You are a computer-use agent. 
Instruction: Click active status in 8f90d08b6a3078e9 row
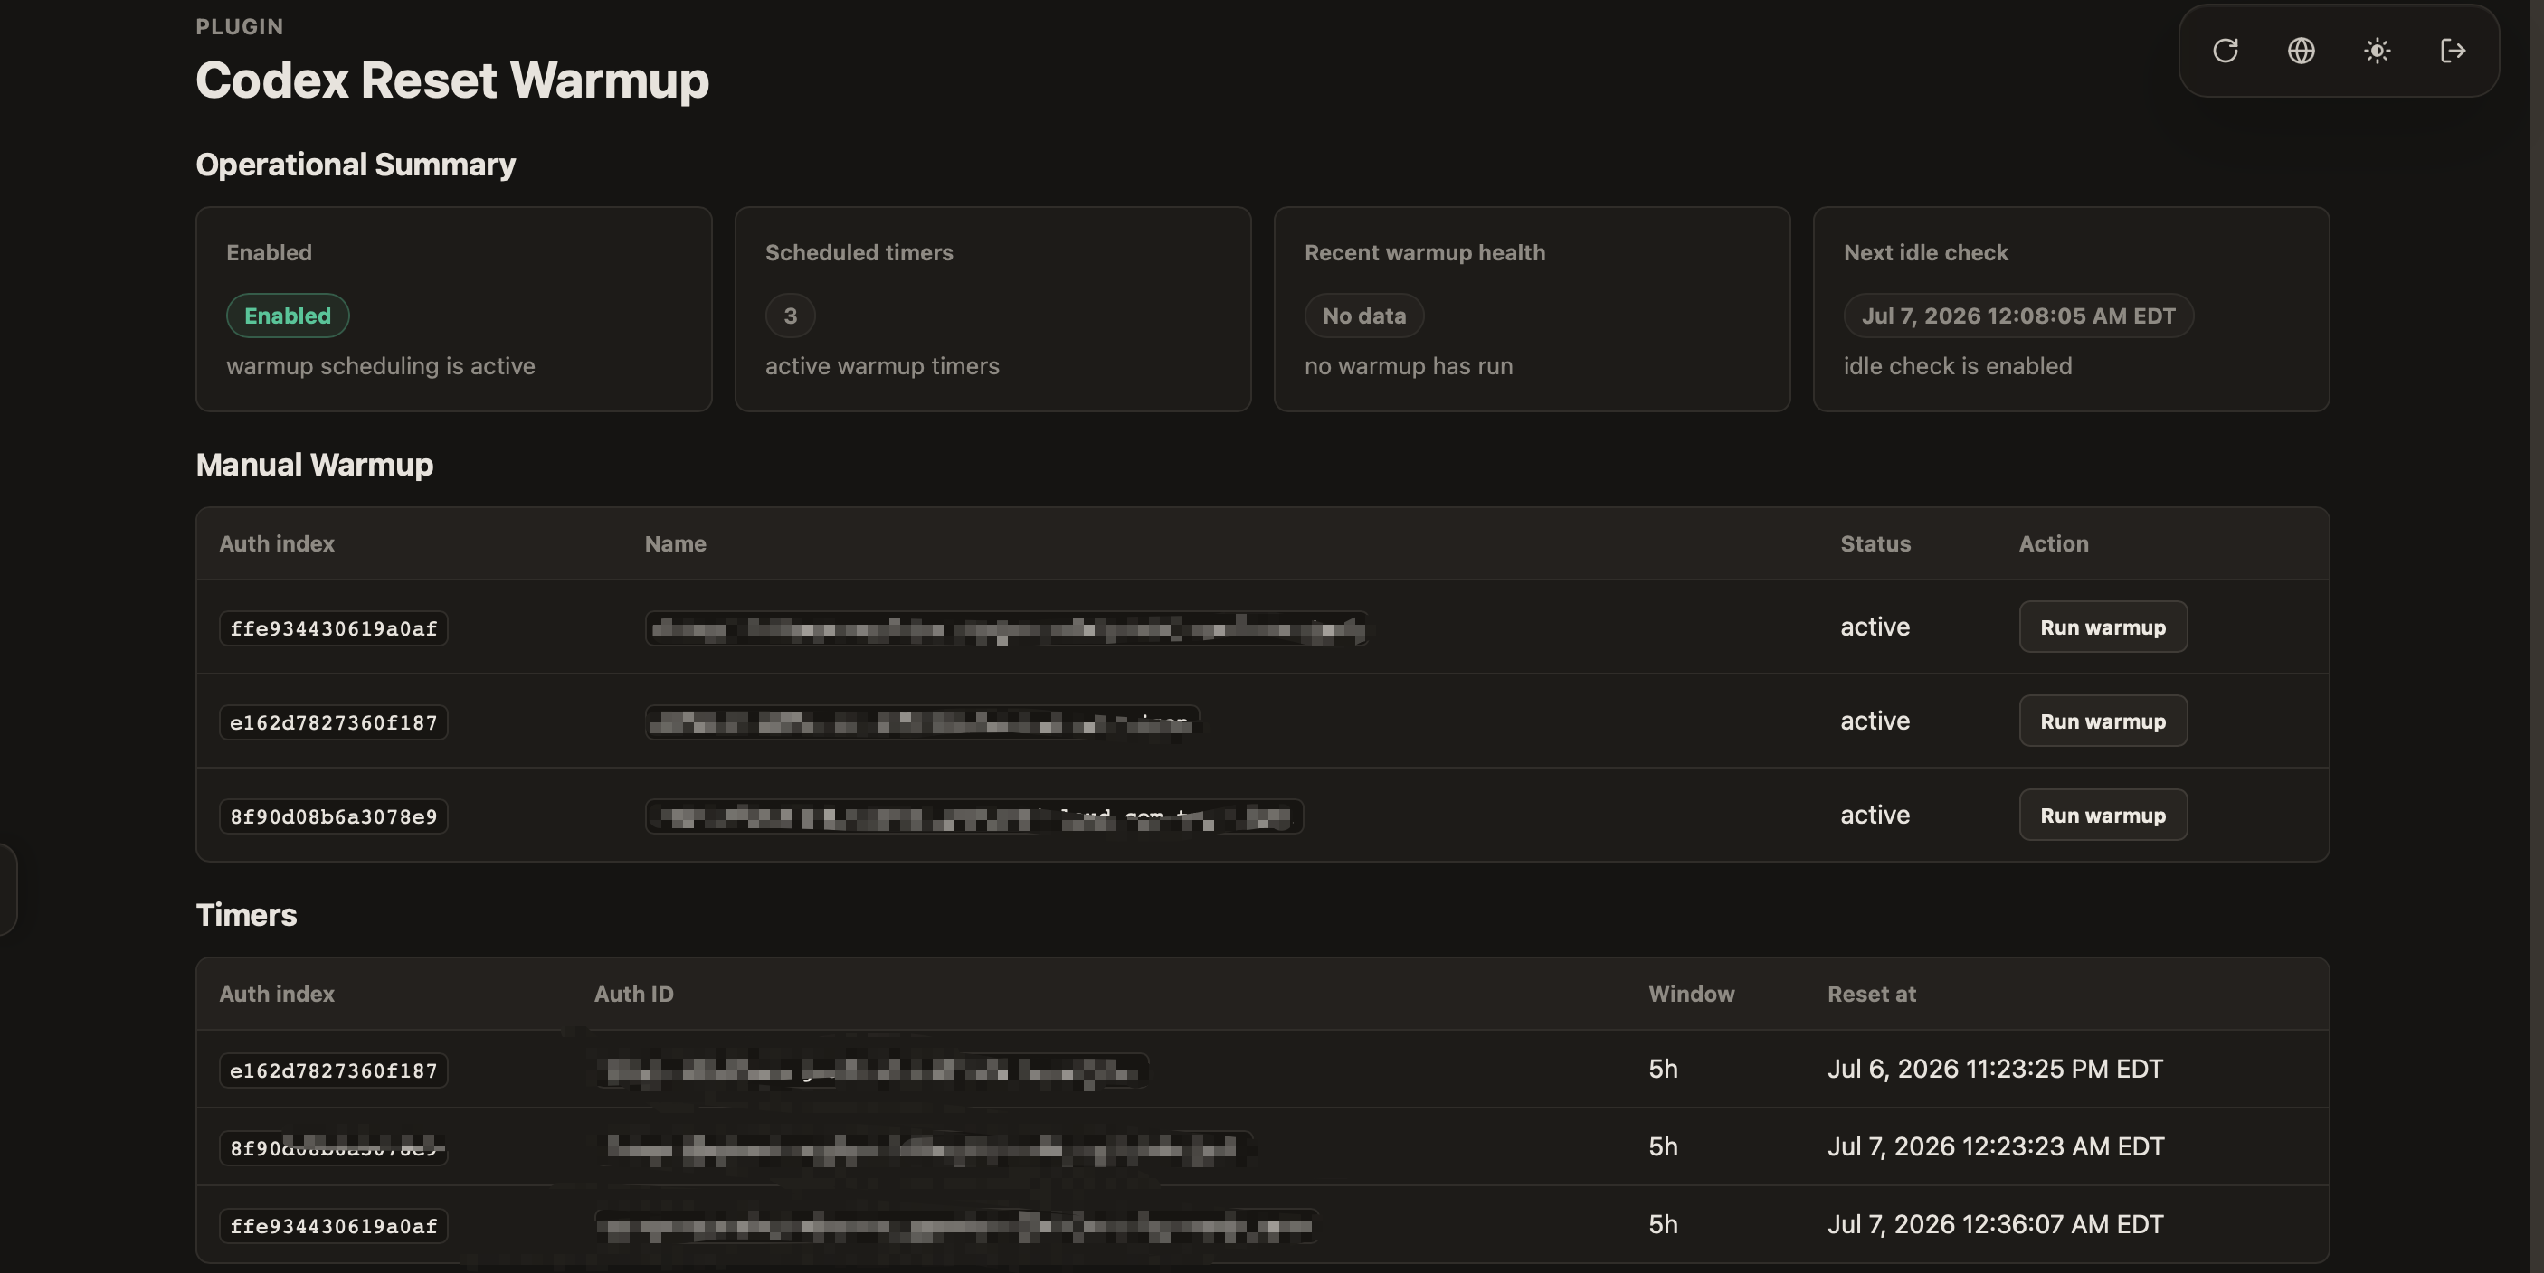1875,814
